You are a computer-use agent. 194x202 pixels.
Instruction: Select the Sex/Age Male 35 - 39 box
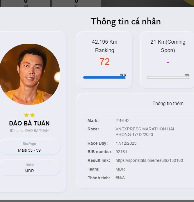(x=29, y=147)
